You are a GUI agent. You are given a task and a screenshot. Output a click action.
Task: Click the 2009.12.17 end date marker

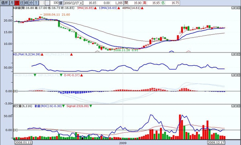216,143
